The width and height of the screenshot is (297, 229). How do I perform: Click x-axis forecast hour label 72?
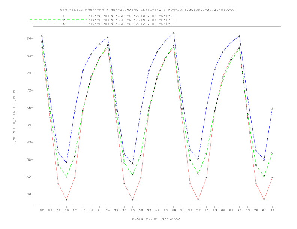pyautogui.click(x=239, y=210)
